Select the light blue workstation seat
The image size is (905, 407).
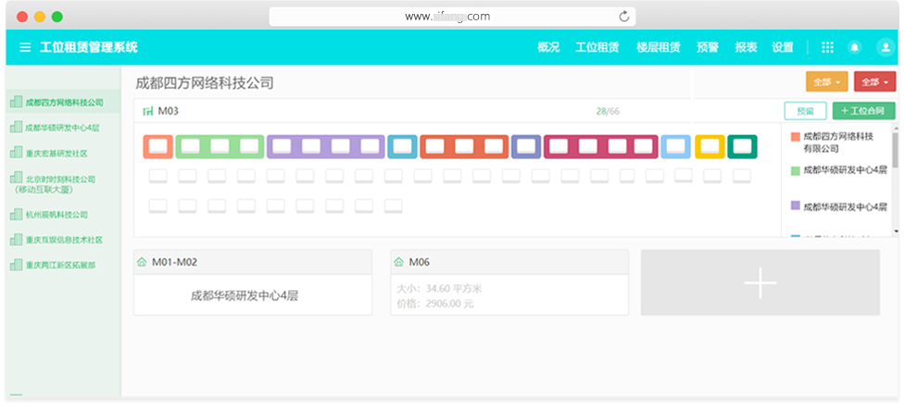point(675,146)
